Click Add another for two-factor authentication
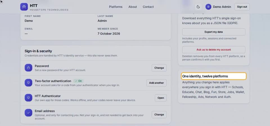This screenshot has width=270, height=126. [157, 83]
